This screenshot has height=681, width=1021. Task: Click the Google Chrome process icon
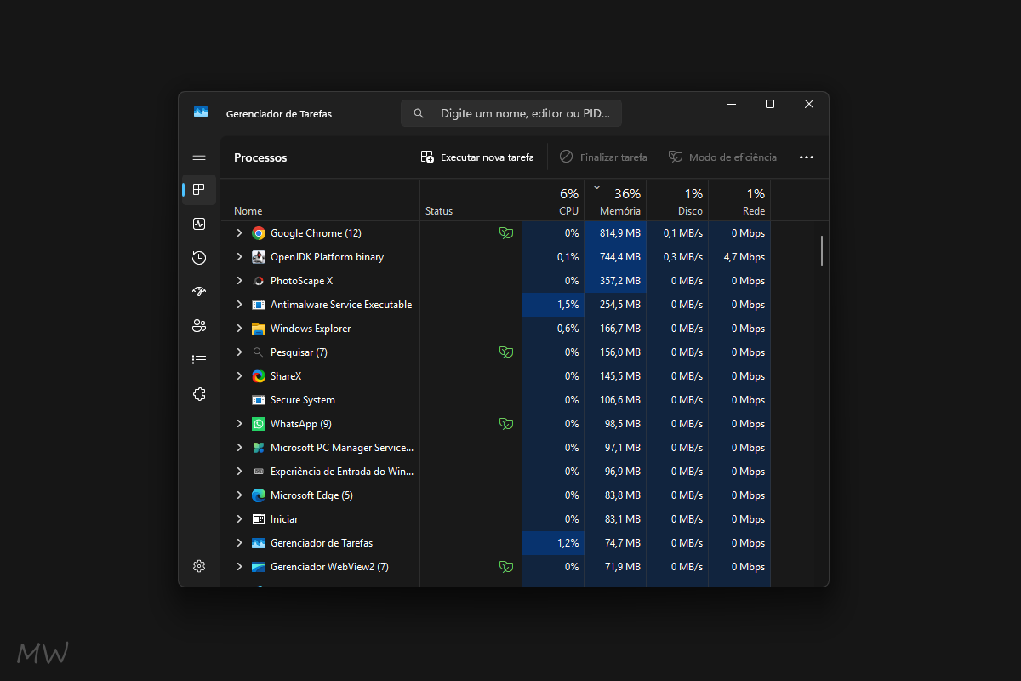pyautogui.click(x=259, y=233)
